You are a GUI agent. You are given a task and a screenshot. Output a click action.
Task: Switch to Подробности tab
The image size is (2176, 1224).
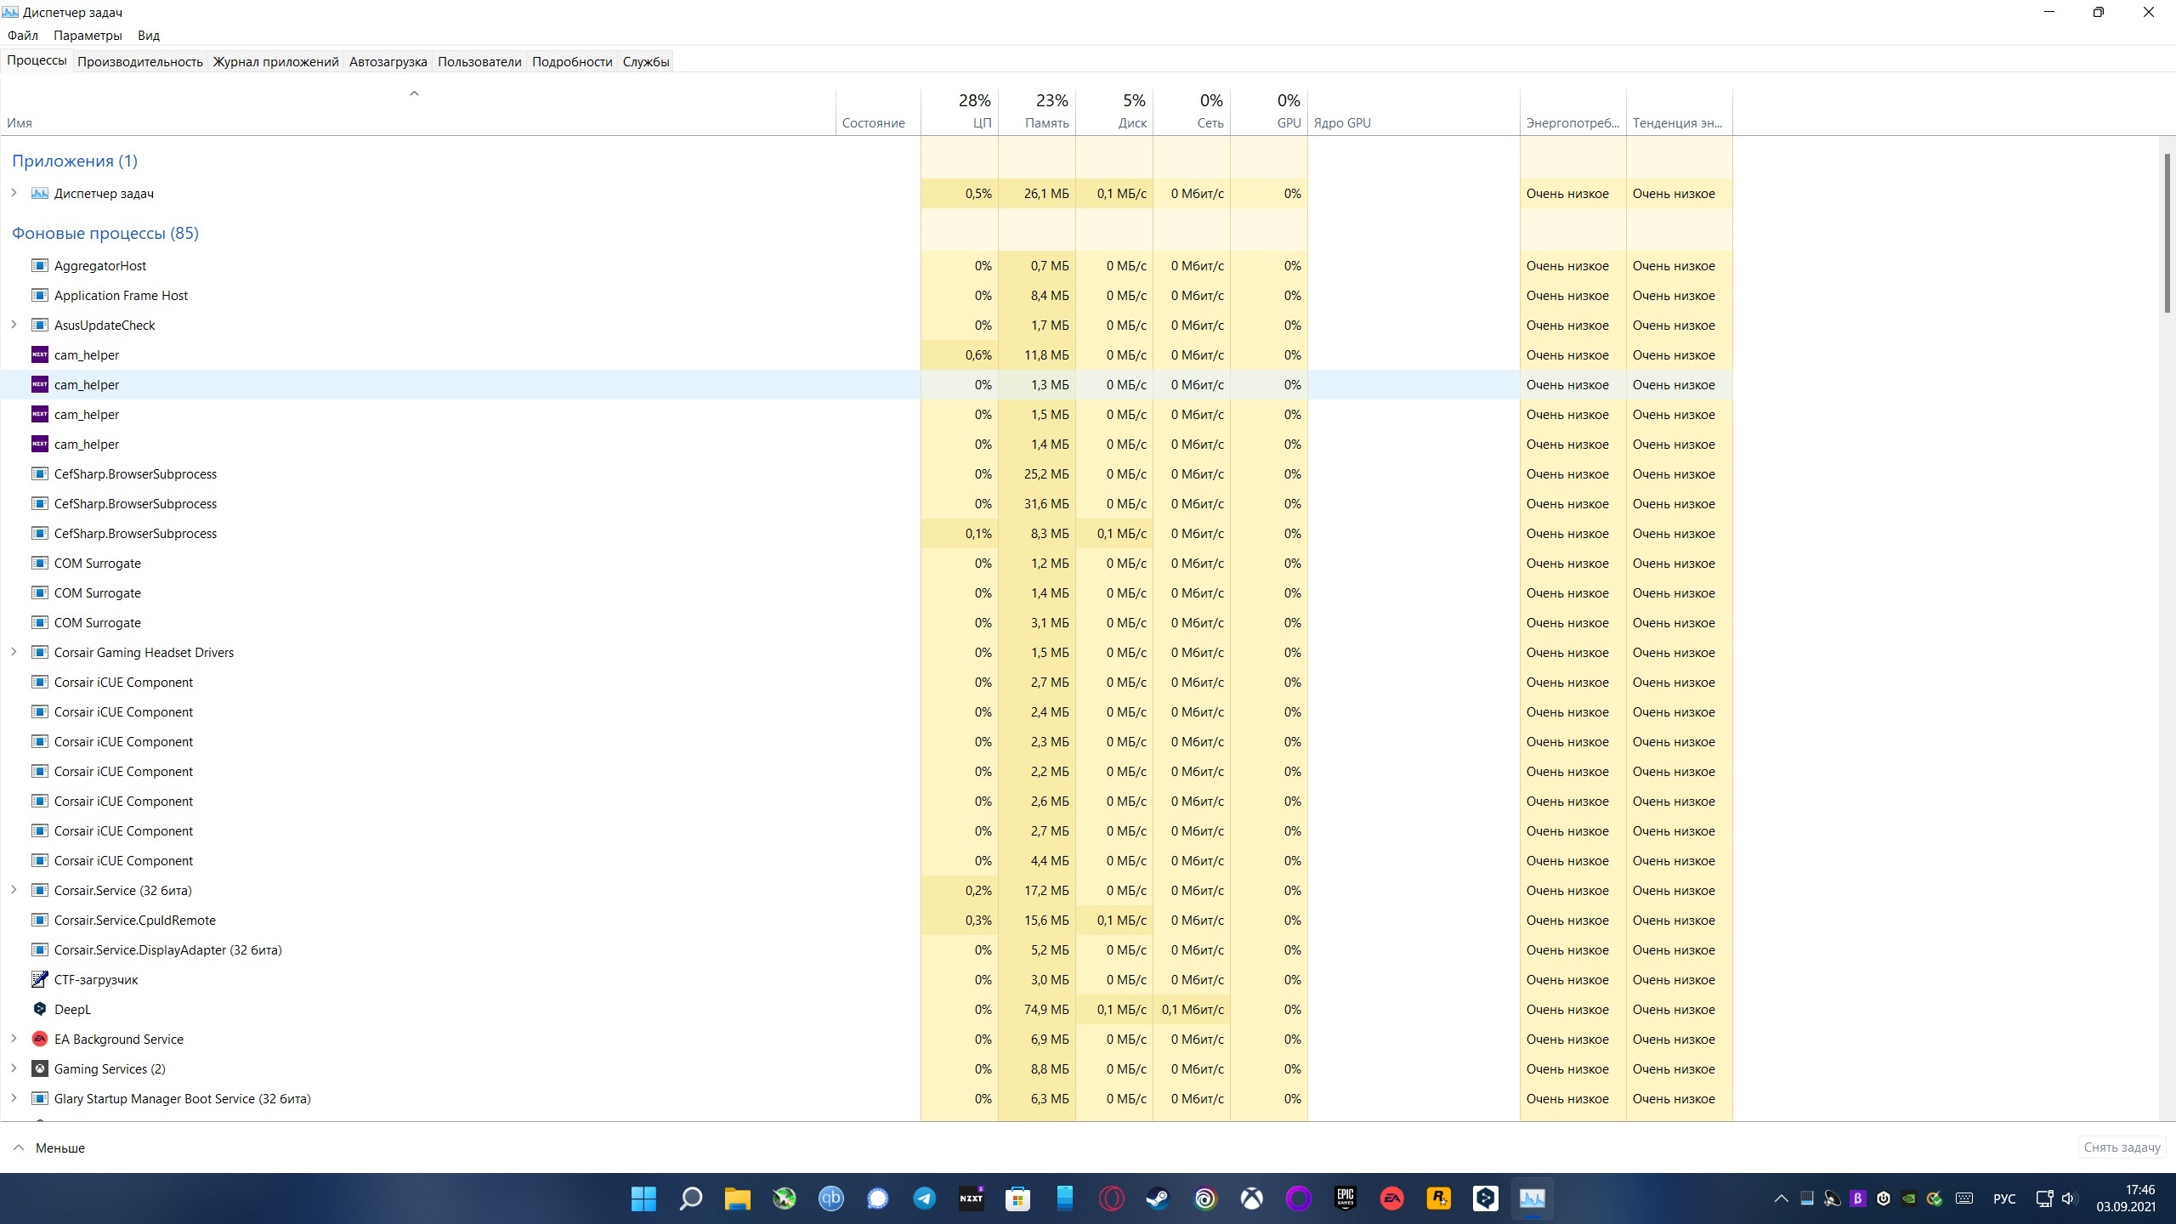pyautogui.click(x=572, y=61)
